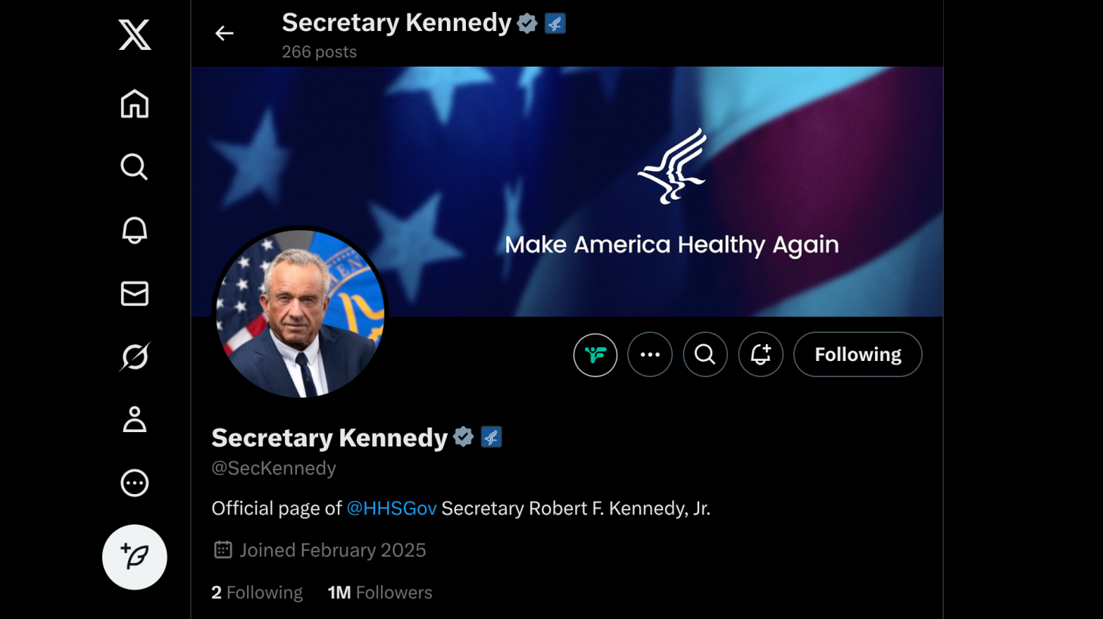This screenshot has height=619, width=1103.
Task: Open Profile icon in sidebar
Action: click(135, 419)
